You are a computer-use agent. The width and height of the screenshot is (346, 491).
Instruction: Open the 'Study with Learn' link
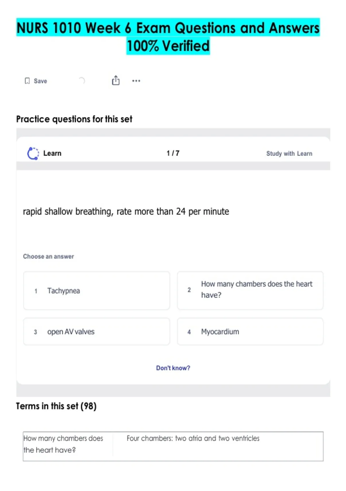pyautogui.click(x=289, y=154)
